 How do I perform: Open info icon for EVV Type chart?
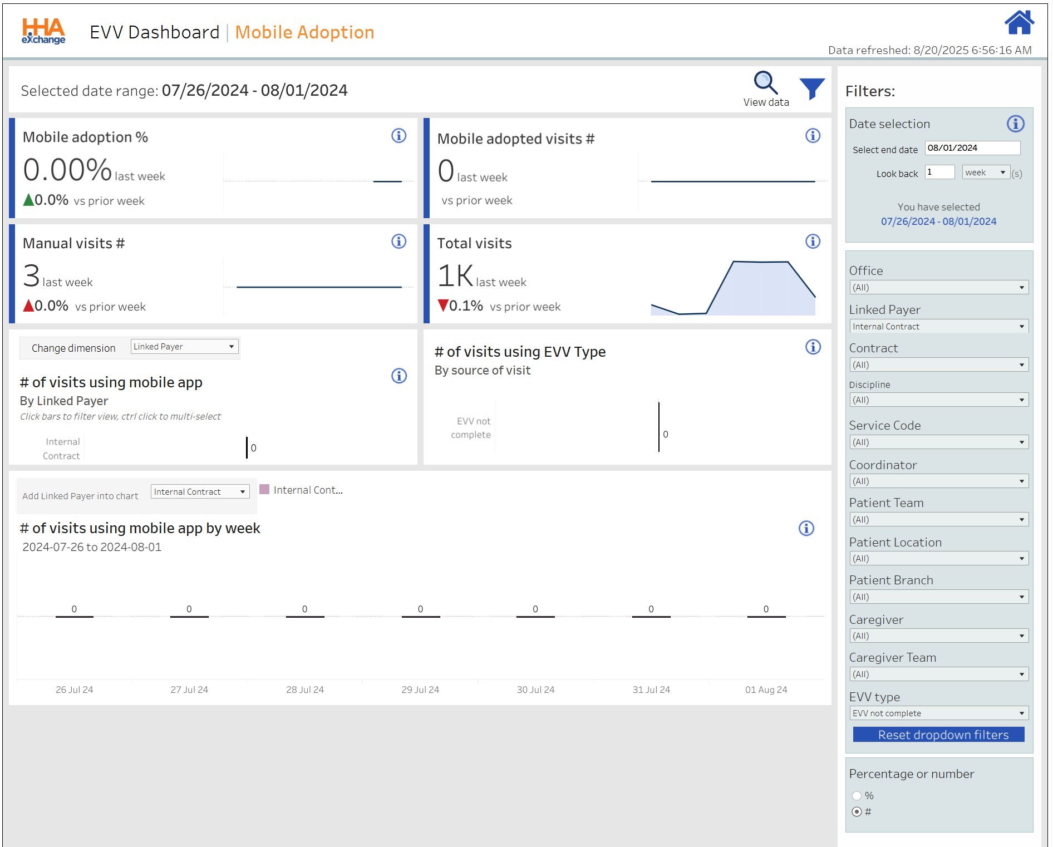coord(813,347)
